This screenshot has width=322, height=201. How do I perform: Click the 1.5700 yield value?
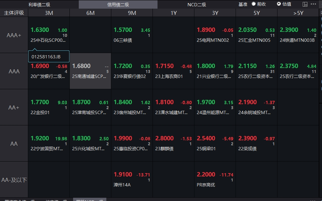(123, 30)
